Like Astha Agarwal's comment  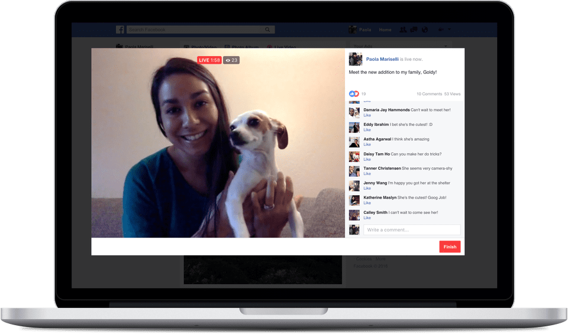pyautogui.click(x=367, y=144)
